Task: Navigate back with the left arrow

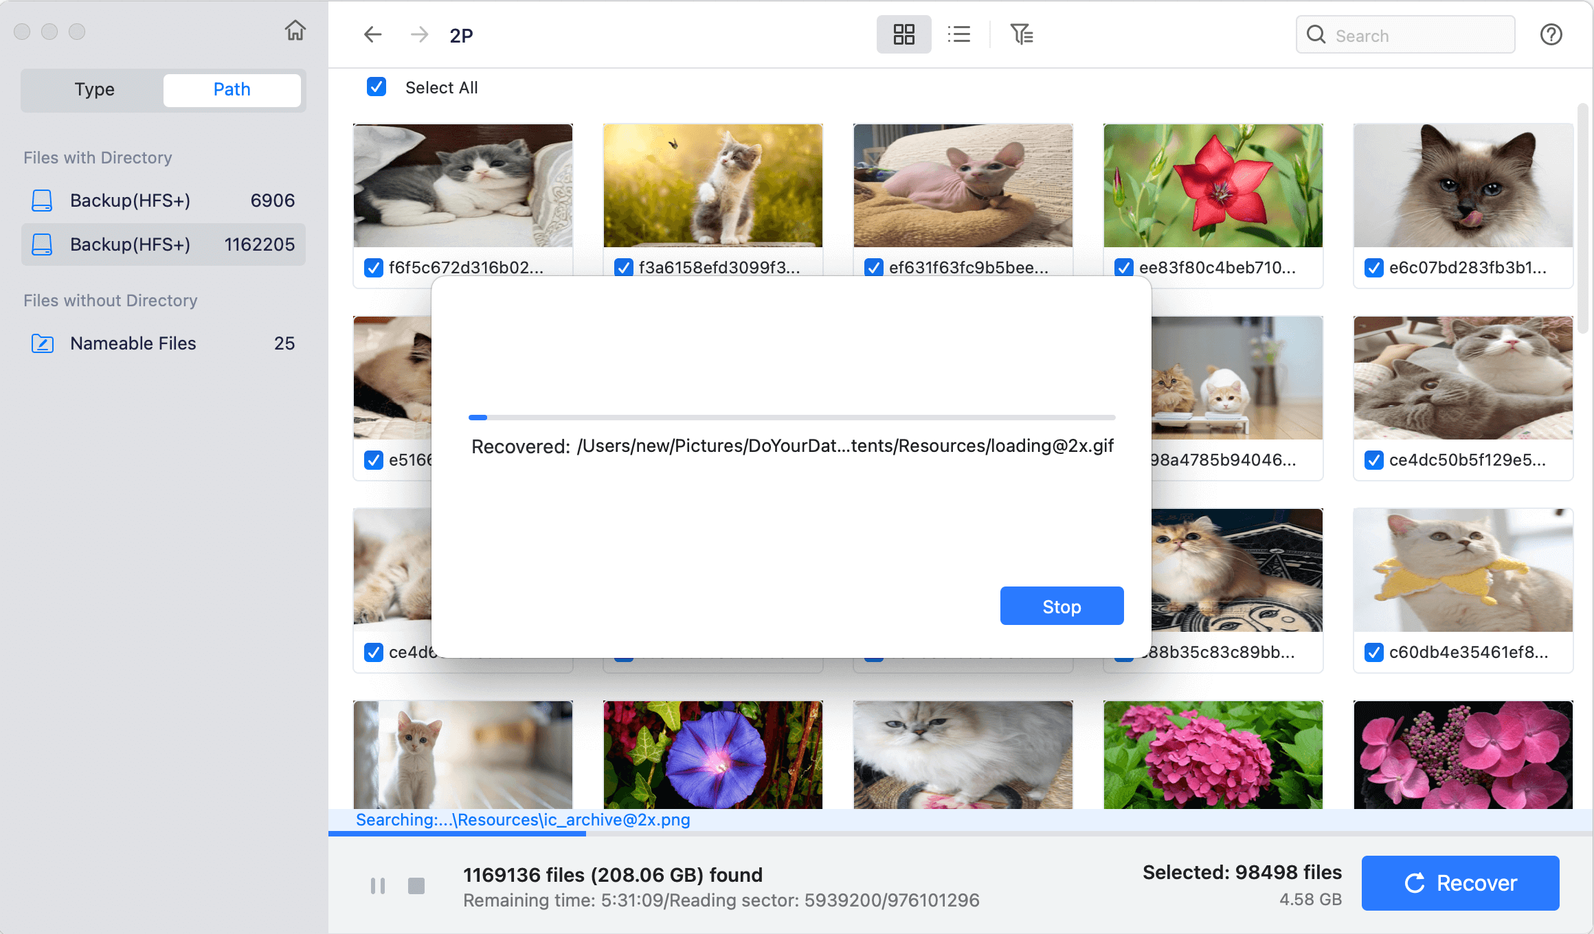Action: (372, 34)
